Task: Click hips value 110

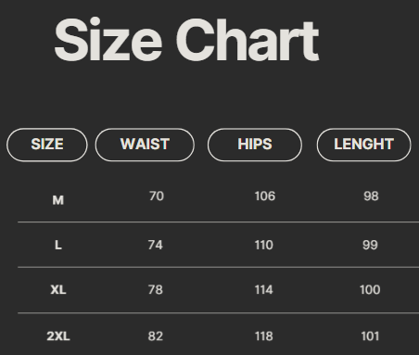Action: coord(263,245)
